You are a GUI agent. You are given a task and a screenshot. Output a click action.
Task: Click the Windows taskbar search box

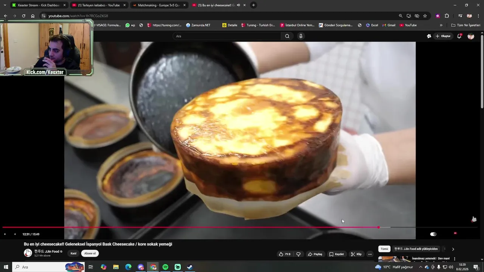coord(48,267)
